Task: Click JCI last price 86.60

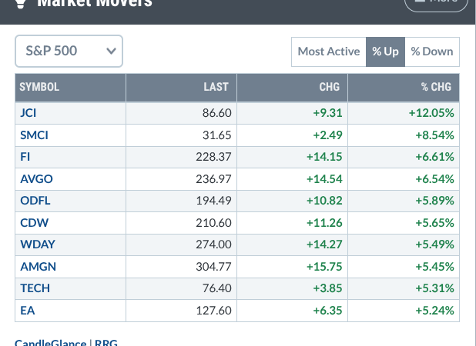Action: (216, 113)
